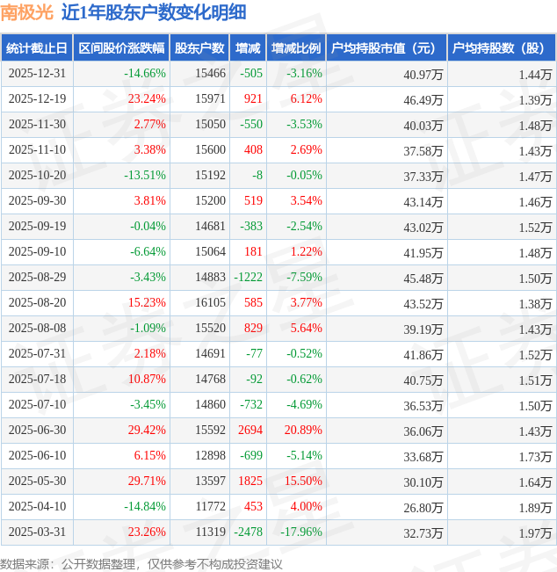The width and height of the screenshot is (557, 572).
Task: Click the 区间股价涨跌幅 column header
Action: [120, 48]
